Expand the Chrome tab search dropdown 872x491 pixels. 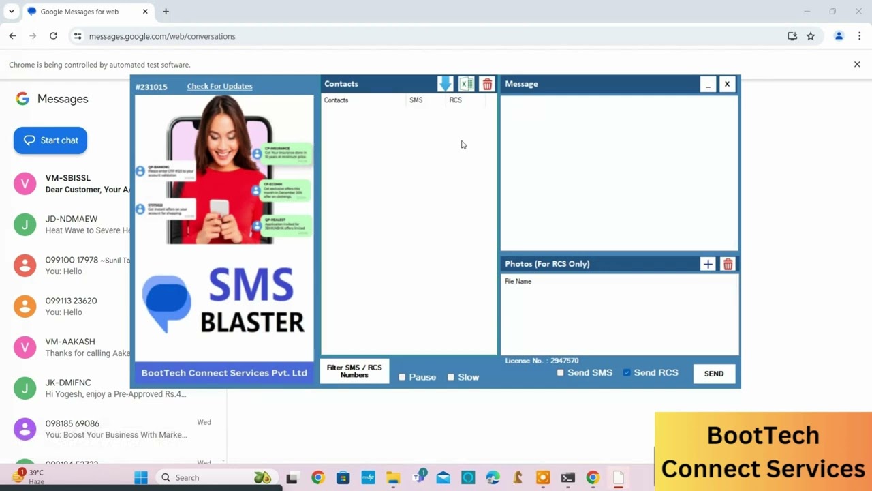coord(11,12)
